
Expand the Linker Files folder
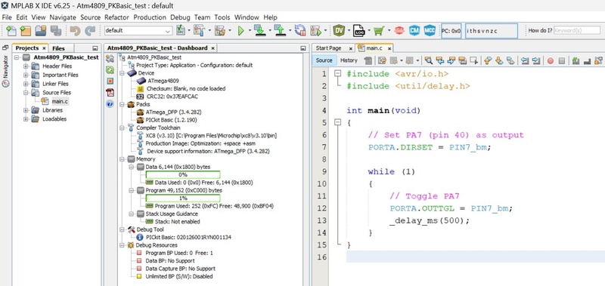[26, 84]
